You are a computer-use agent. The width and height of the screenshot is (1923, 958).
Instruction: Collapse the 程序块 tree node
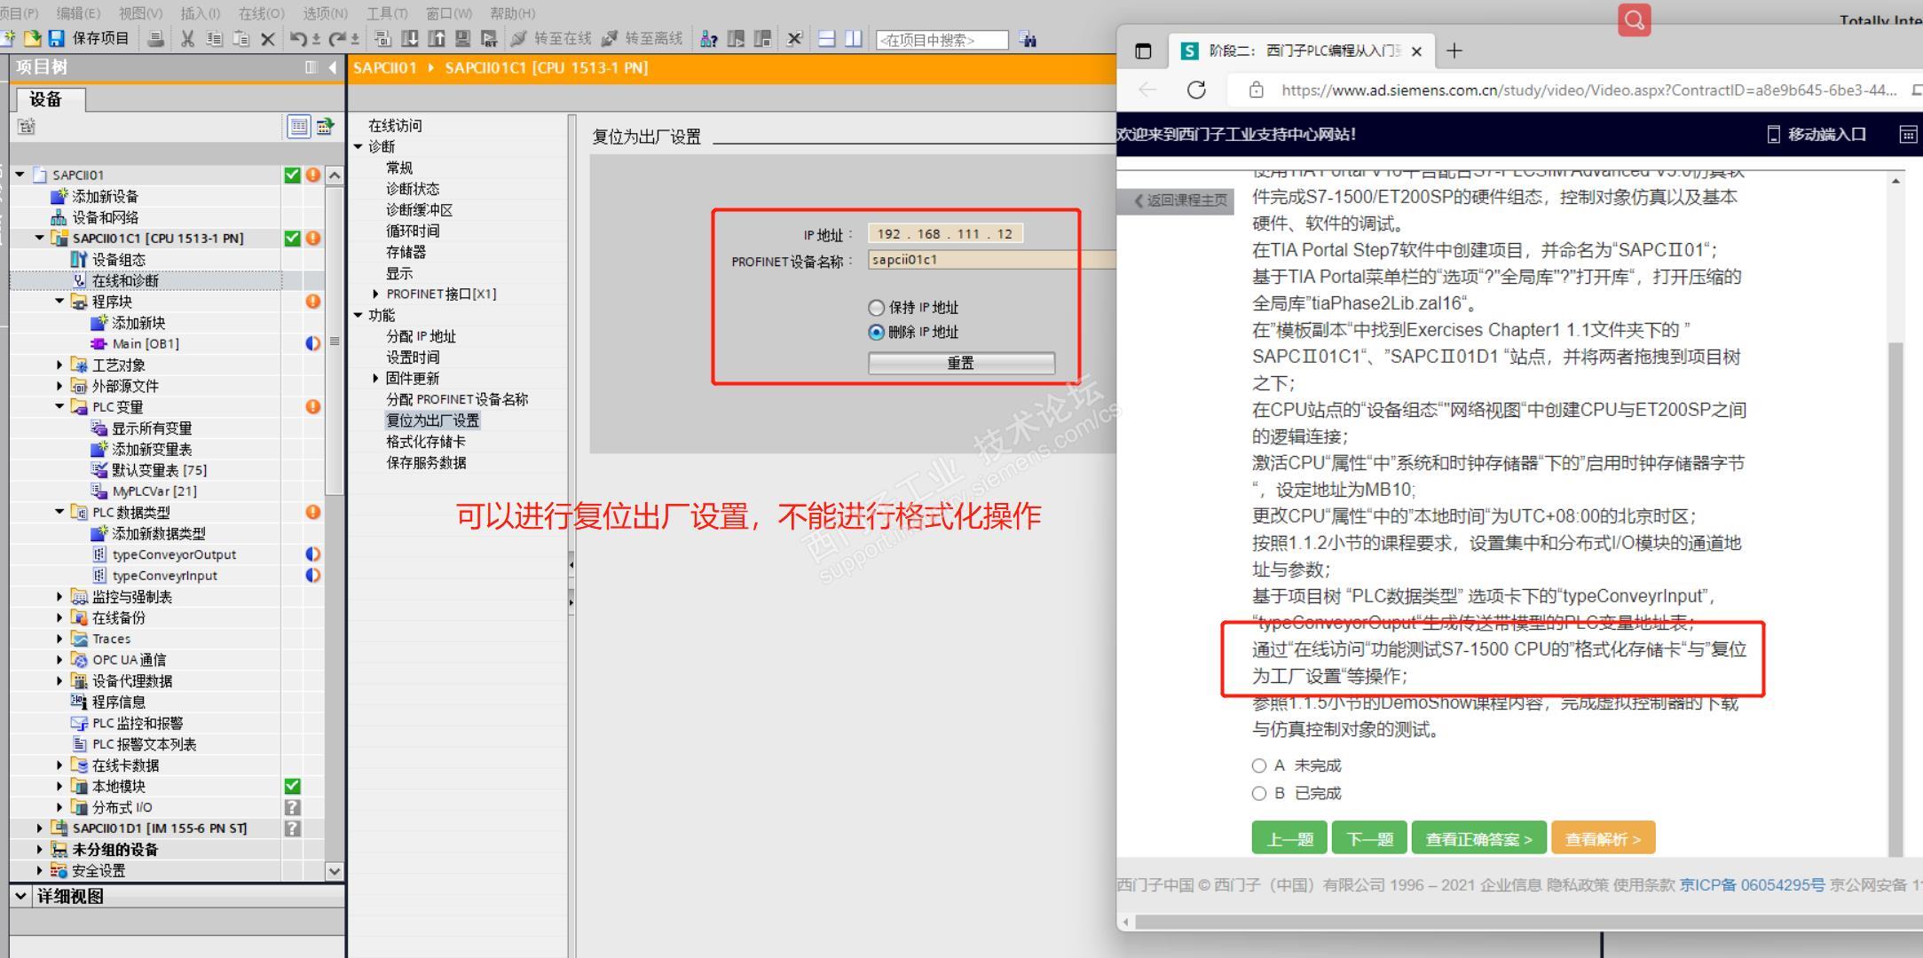[x=59, y=302]
